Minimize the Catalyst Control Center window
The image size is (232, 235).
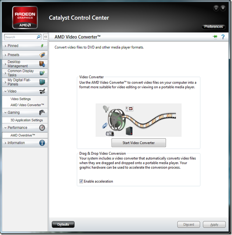click(x=216, y=8)
